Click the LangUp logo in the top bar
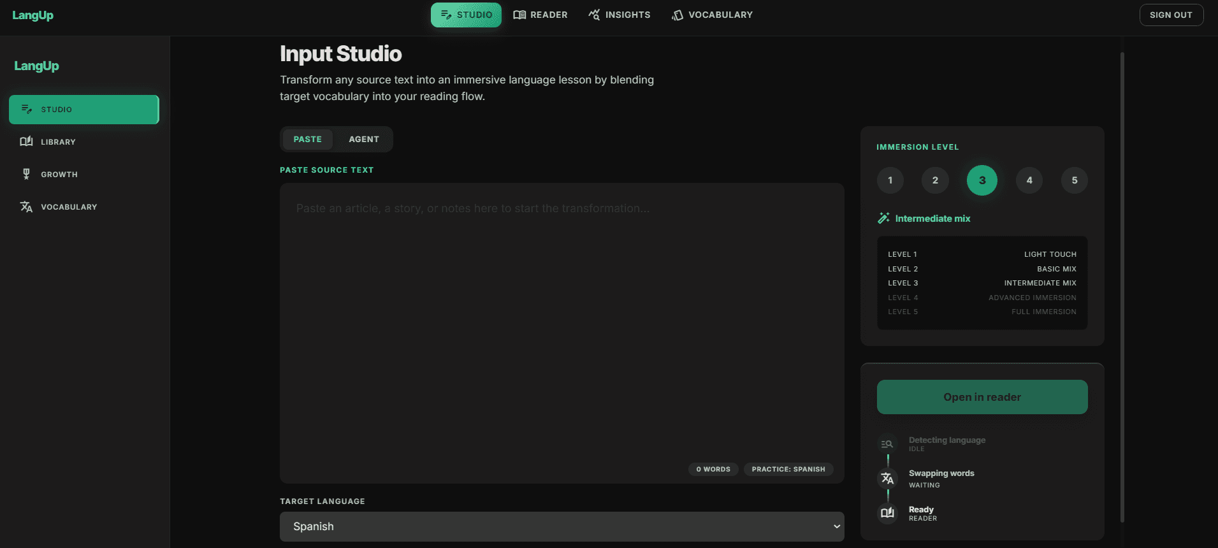The image size is (1218, 548). [x=33, y=15]
